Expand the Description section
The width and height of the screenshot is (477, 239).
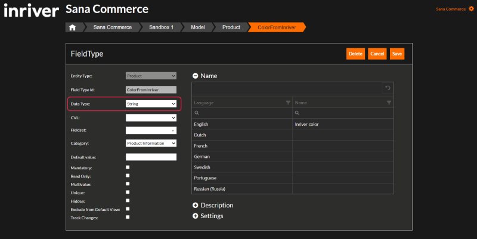point(196,205)
